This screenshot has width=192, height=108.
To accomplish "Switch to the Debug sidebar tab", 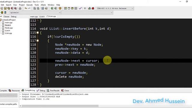I will point(13,16).
